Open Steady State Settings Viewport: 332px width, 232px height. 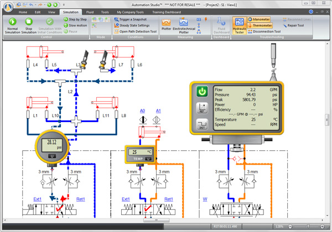[132, 25]
